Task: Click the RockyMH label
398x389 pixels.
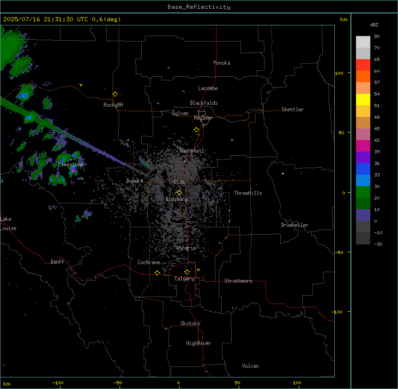Action: coord(113,105)
